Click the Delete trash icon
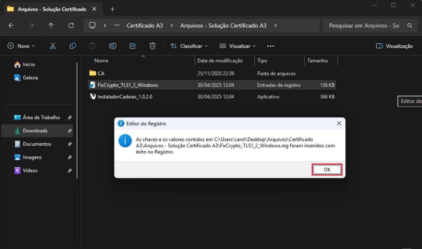 tap(153, 46)
